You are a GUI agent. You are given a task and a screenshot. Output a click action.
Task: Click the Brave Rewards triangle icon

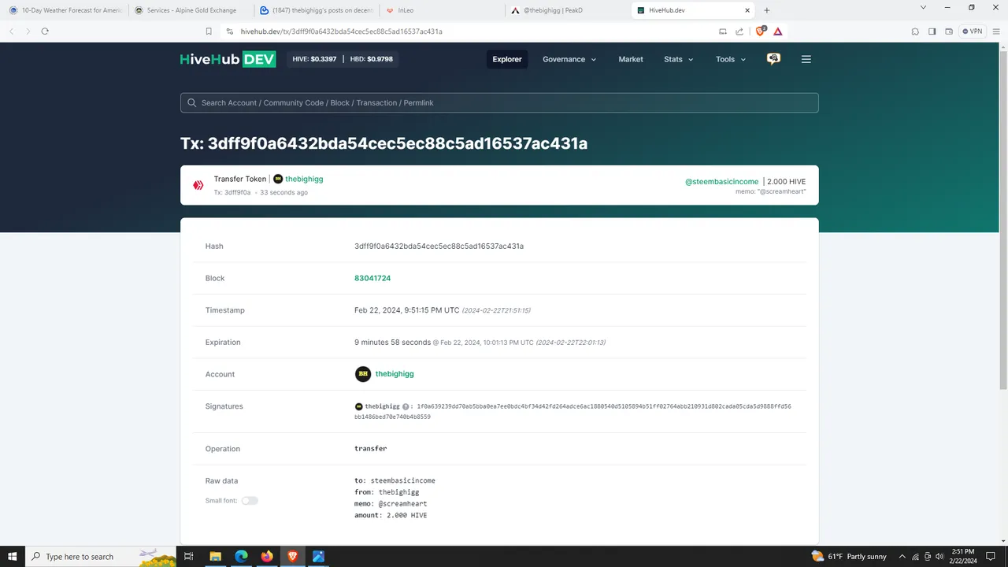[x=778, y=31]
